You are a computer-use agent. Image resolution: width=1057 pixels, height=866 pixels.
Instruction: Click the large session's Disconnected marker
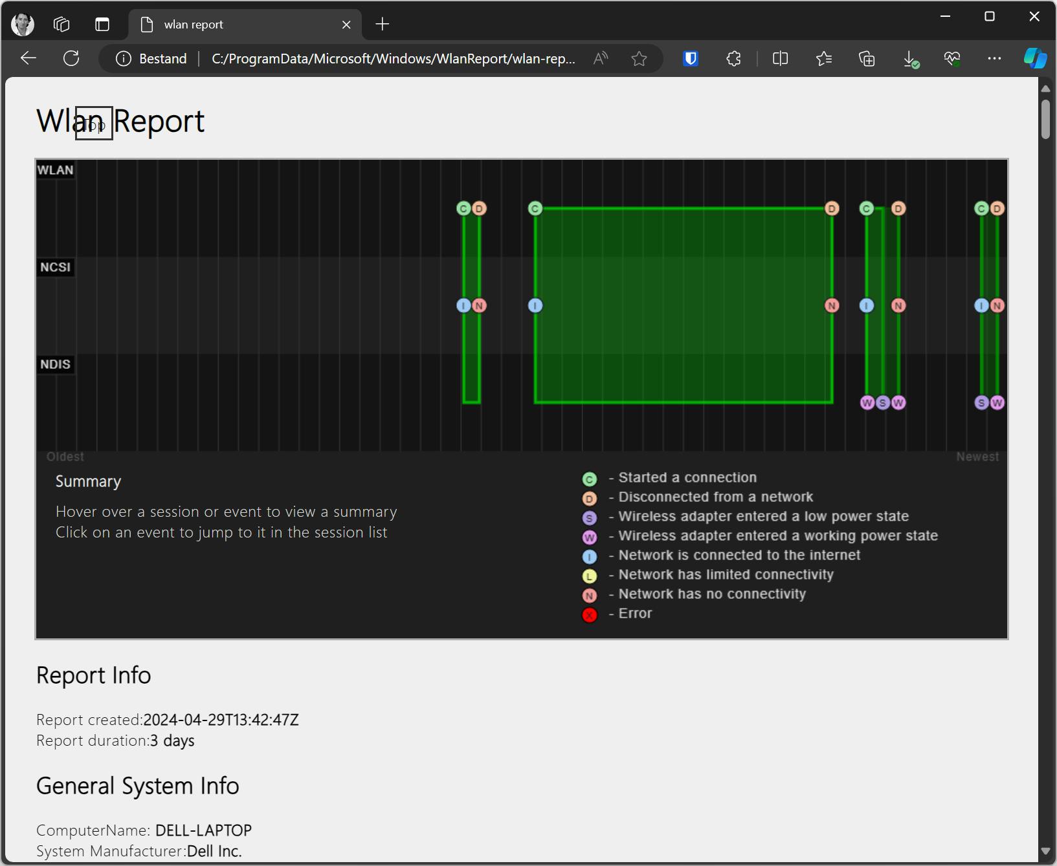[832, 208]
